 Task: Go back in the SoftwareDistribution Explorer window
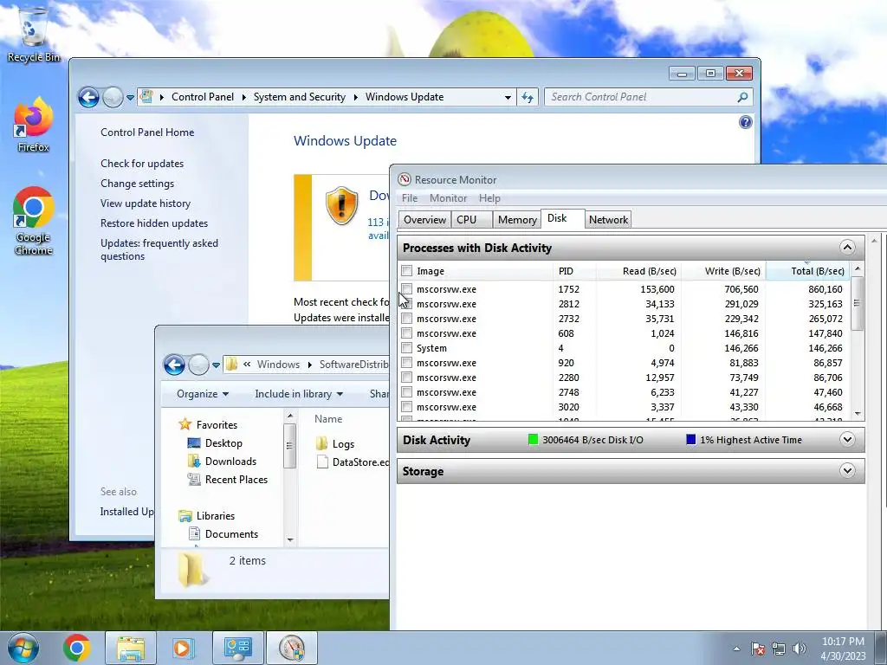174,365
